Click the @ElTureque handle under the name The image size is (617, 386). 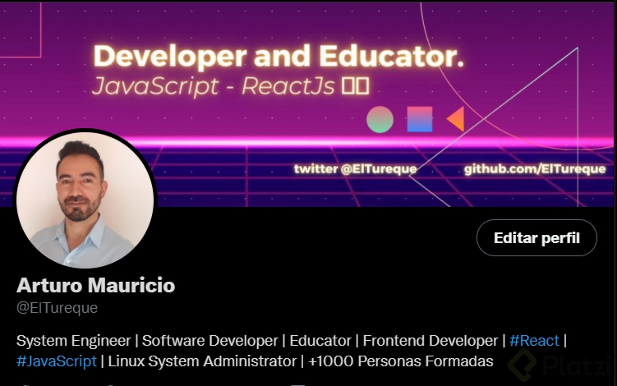(57, 308)
